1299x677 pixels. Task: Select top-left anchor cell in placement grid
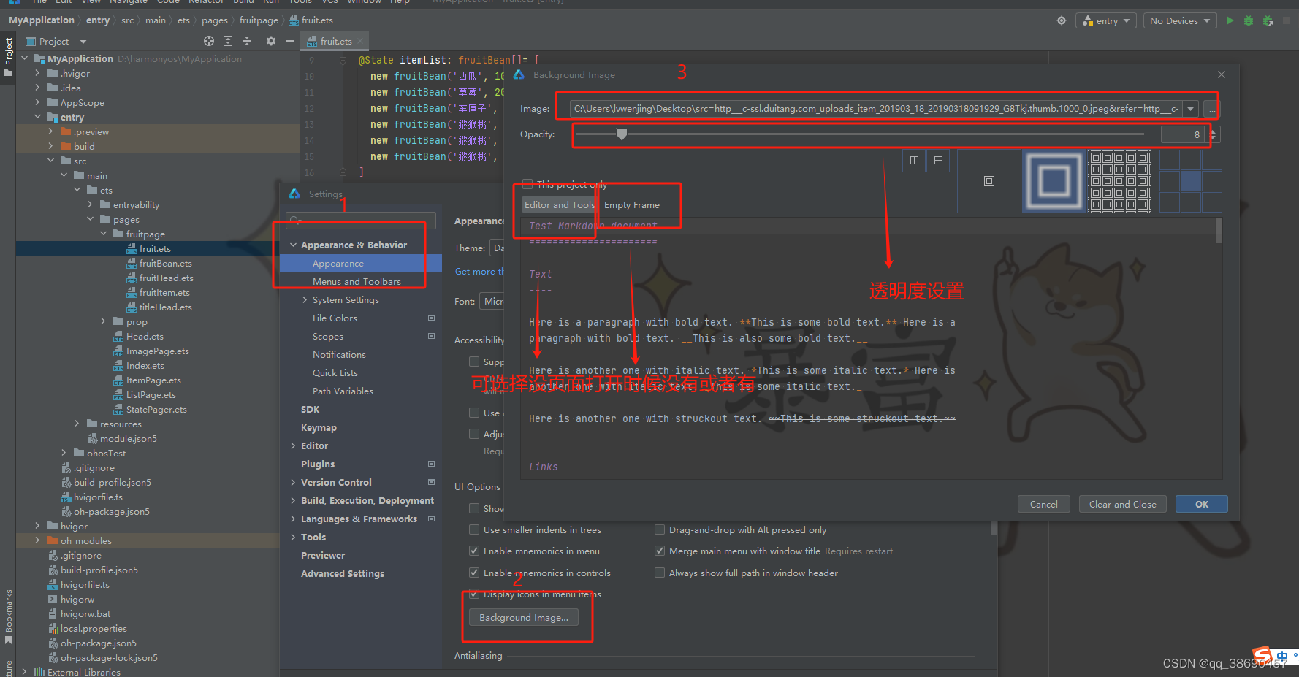tap(1170, 160)
